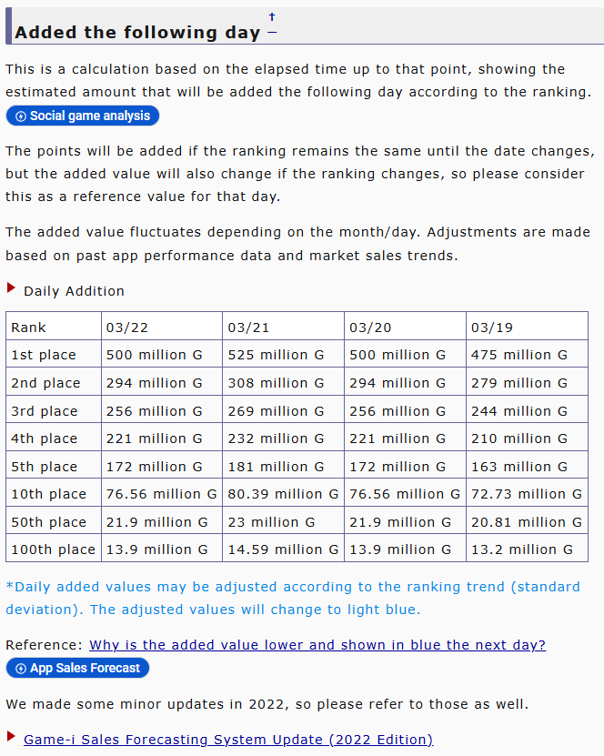Click the '308 million G' cell
Image resolution: width=604 pixels, height=756 pixels.
coord(284,382)
